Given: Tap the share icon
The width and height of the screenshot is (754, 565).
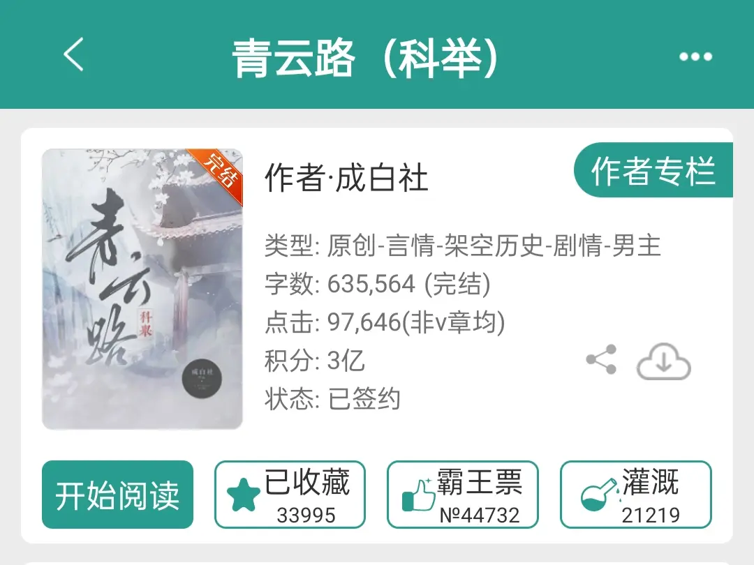Looking at the screenshot, I should coord(601,359).
